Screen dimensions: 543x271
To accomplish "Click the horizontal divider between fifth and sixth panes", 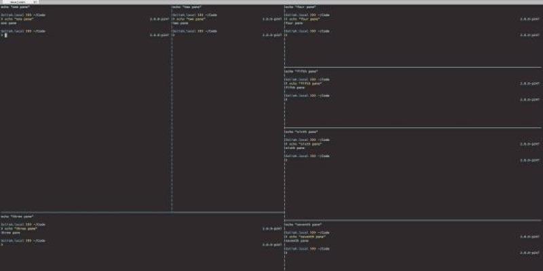I will coord(413,127).
